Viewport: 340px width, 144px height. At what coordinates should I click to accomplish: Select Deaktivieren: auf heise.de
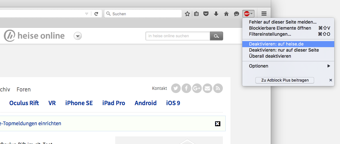click(x=288, y=44)
